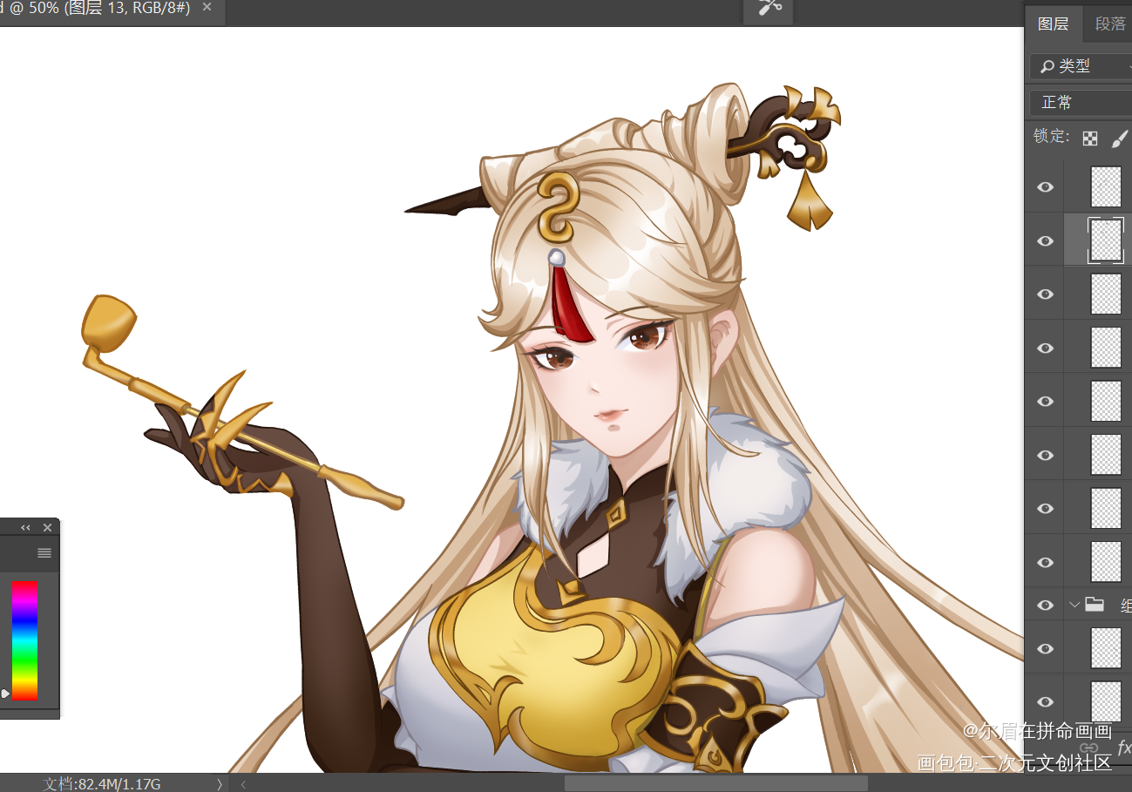Screen dimensions: 1132x792
Task: Open the floating color panel's hamburger menu
Action: (x=44, y=552)
